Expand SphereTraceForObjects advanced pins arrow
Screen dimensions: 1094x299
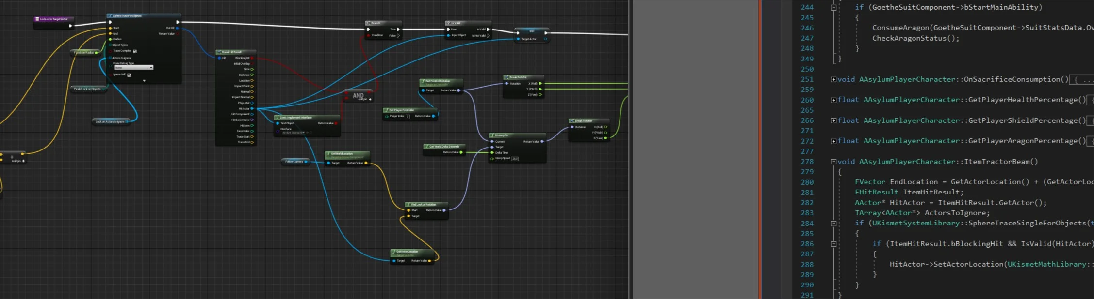(144, 81)
